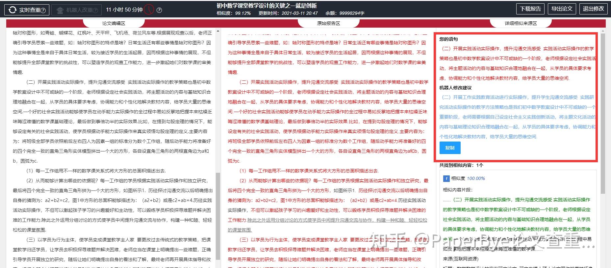This screenshot has height=268, width=611.
Task: Switch to the 论文编辑区 tab
Action: pos(114,23)
